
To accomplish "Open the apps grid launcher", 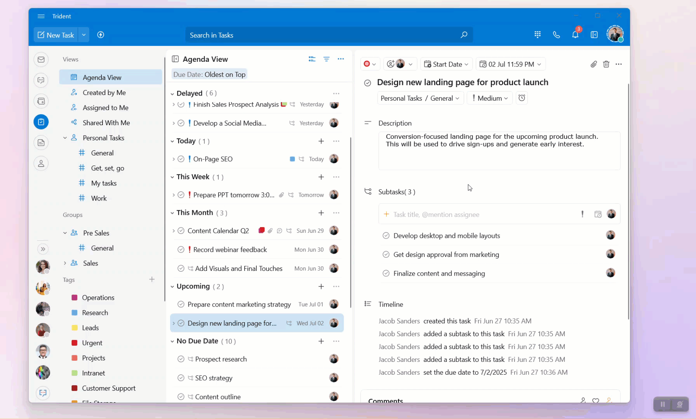I will click(x=538, y=35).
